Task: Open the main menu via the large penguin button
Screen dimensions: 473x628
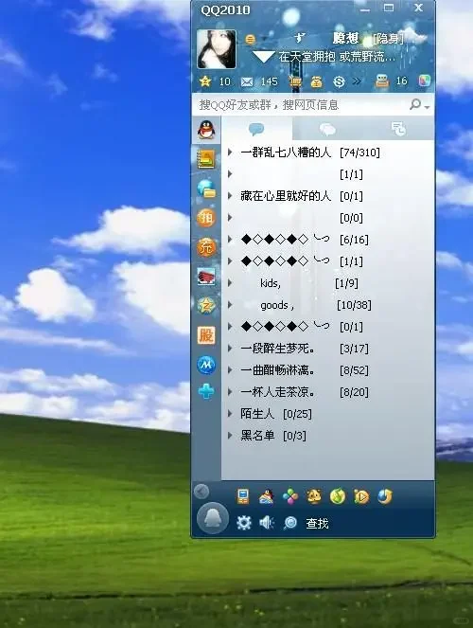Action: [x=213, y=518]
